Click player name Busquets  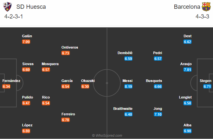[x=154, y=81]
